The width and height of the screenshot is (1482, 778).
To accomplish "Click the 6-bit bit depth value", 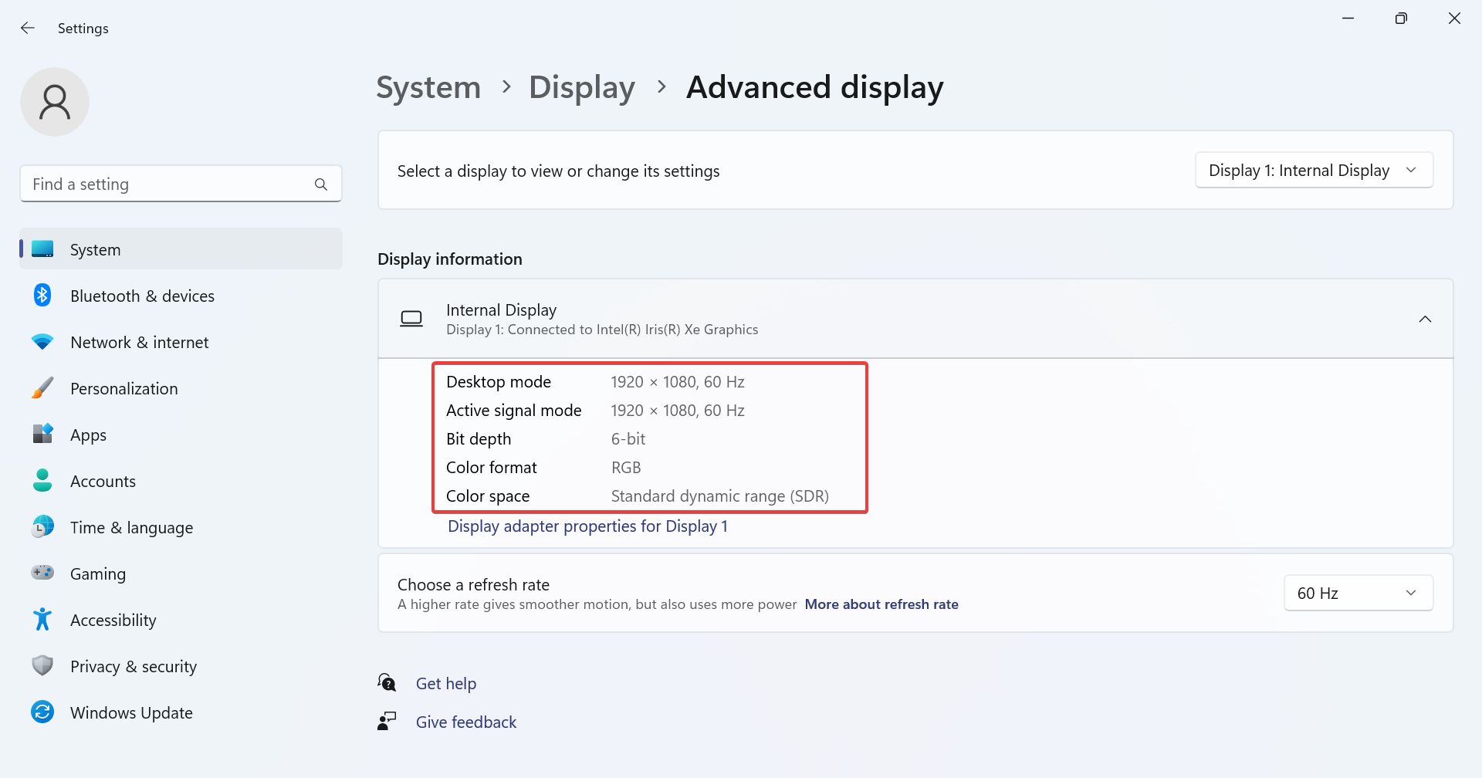I will (x=628, y=439).
